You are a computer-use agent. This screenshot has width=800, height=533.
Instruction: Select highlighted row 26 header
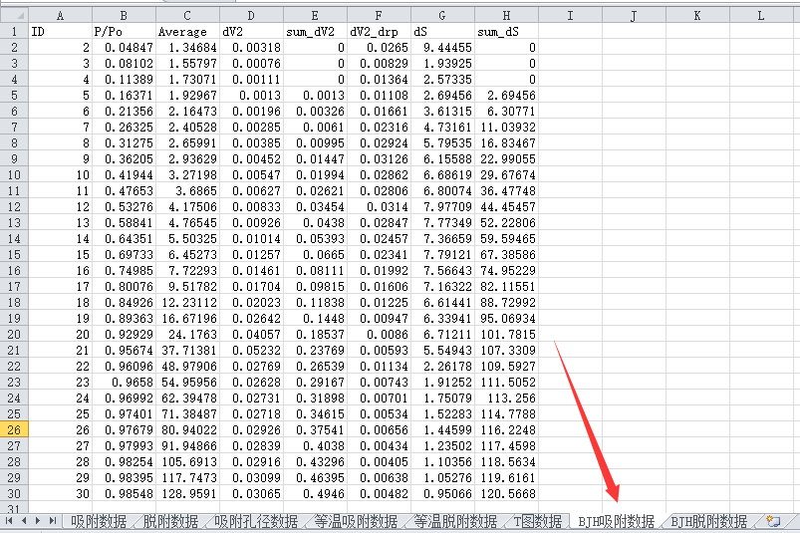(x=14, y=430)
